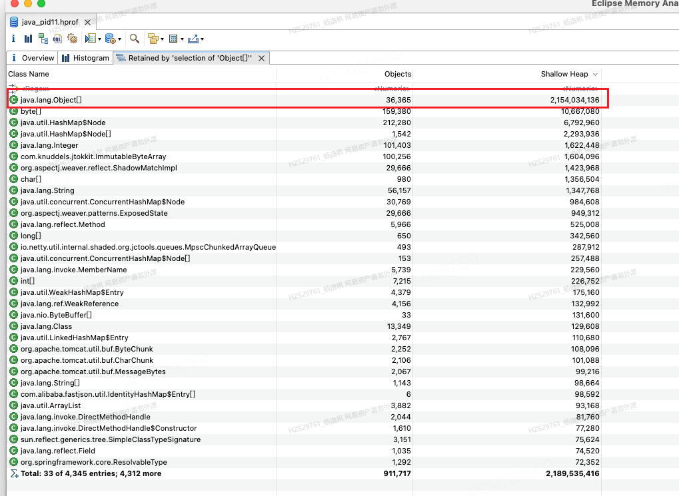Click the class icon beside long[]

pos(13,236)
